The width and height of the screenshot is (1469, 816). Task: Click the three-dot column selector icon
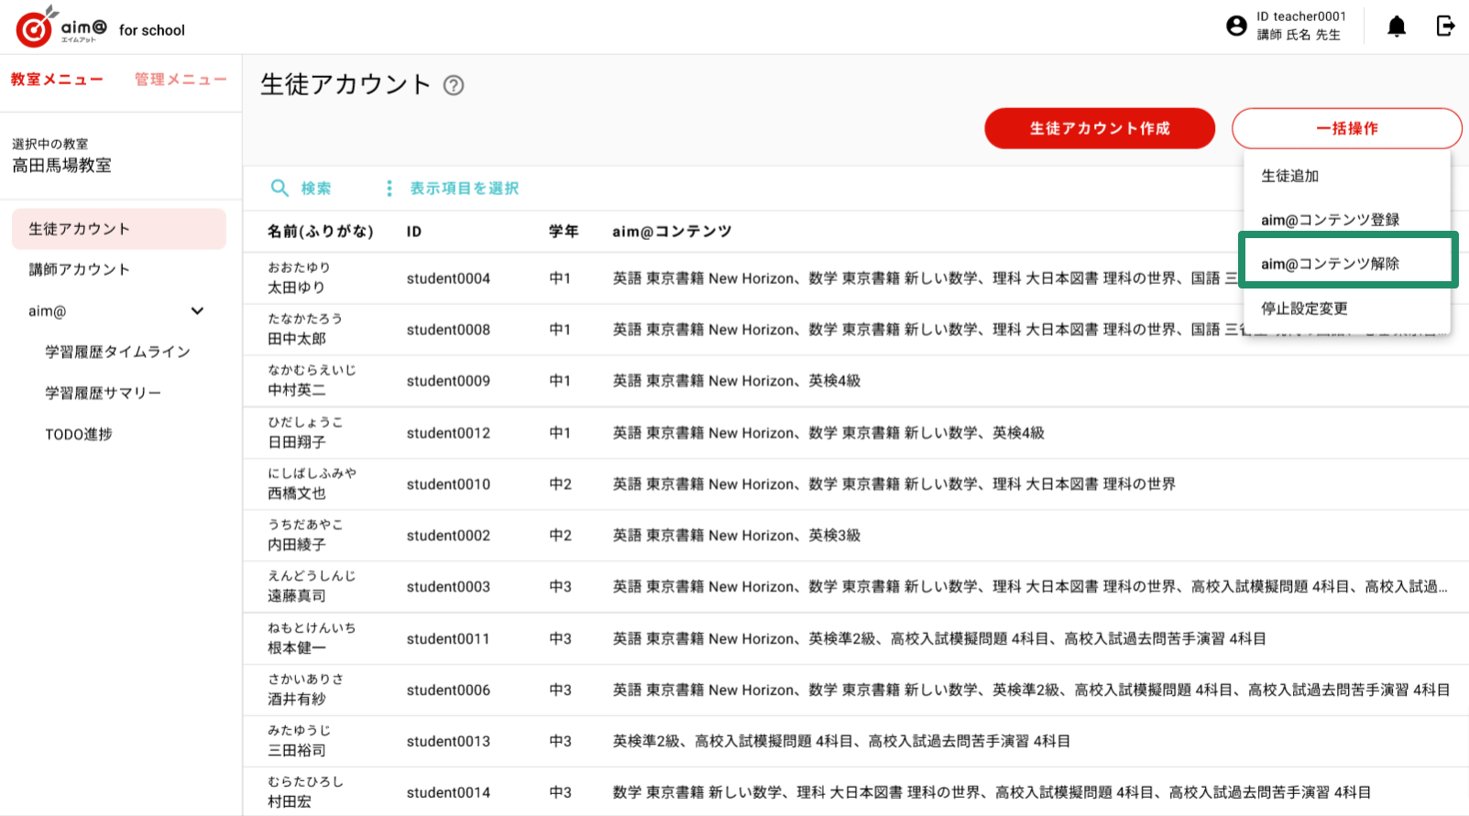389,188
